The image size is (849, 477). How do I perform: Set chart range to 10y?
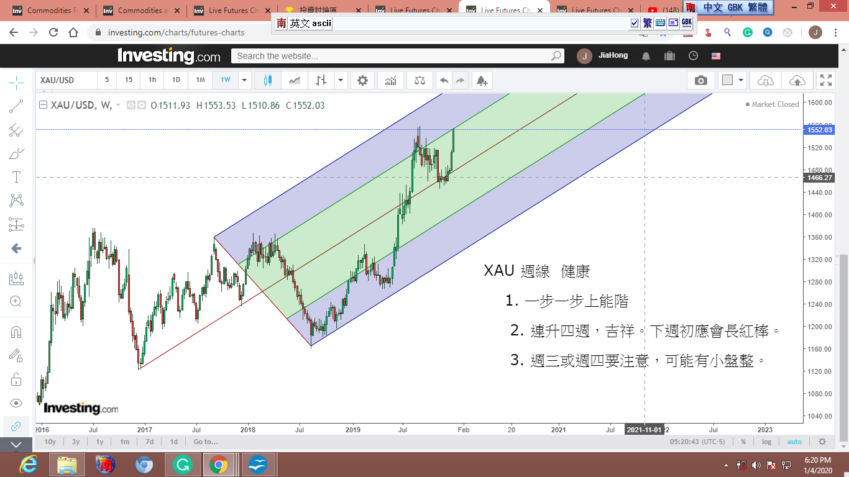coord(50,442)
